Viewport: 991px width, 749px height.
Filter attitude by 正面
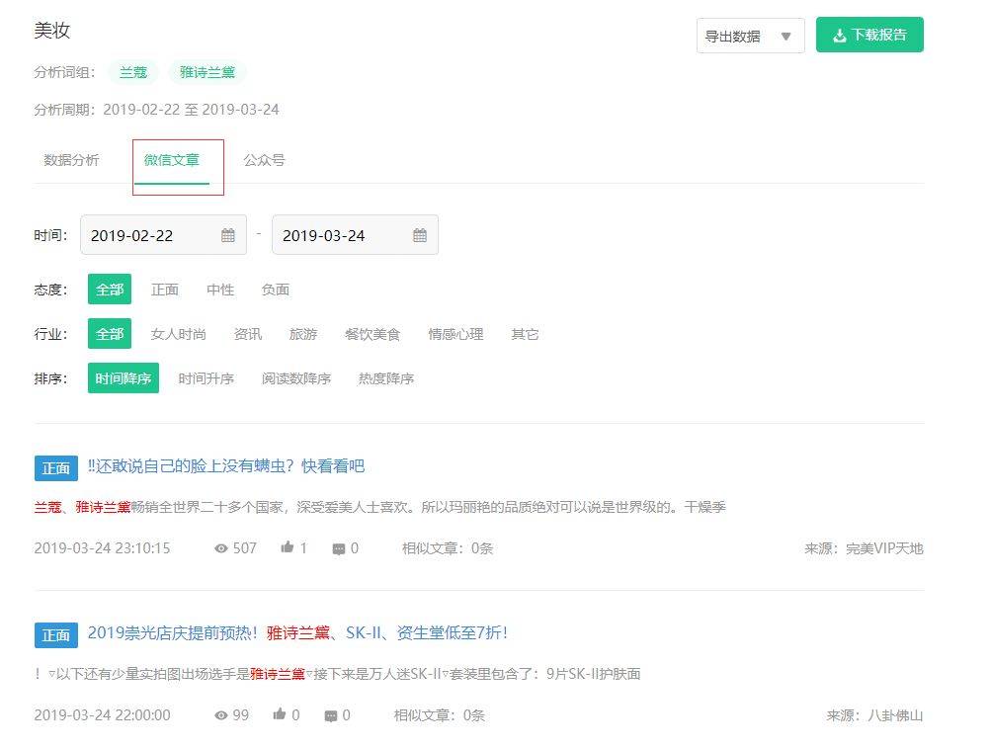165,290
